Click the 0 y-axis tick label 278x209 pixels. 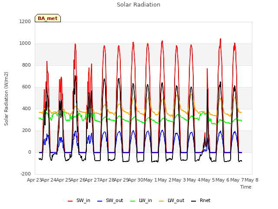[30, 152]
